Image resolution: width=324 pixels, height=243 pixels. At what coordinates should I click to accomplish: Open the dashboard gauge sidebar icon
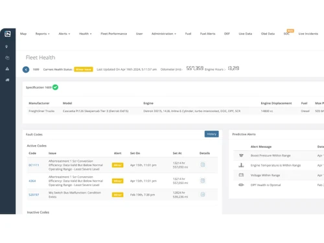(x=7, y=58)
